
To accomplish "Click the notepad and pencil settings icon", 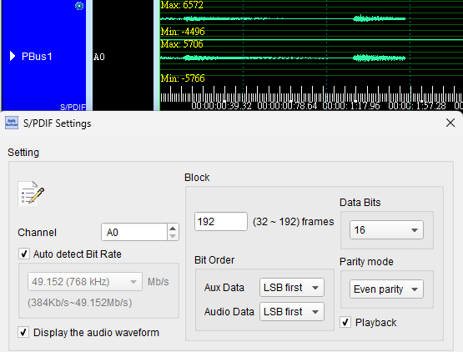I will click(31, 194).
